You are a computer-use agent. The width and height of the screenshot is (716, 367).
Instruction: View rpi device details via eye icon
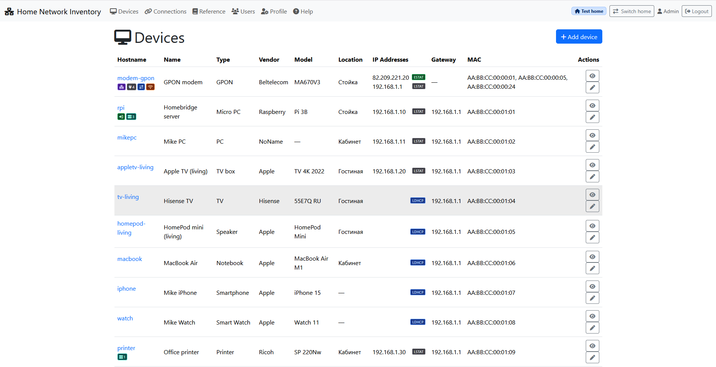[x=593, y=106]
